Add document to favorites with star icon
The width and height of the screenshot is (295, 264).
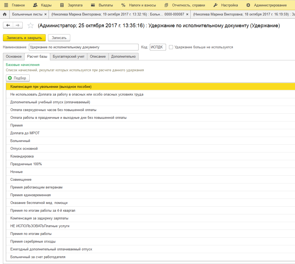[31, 26]
